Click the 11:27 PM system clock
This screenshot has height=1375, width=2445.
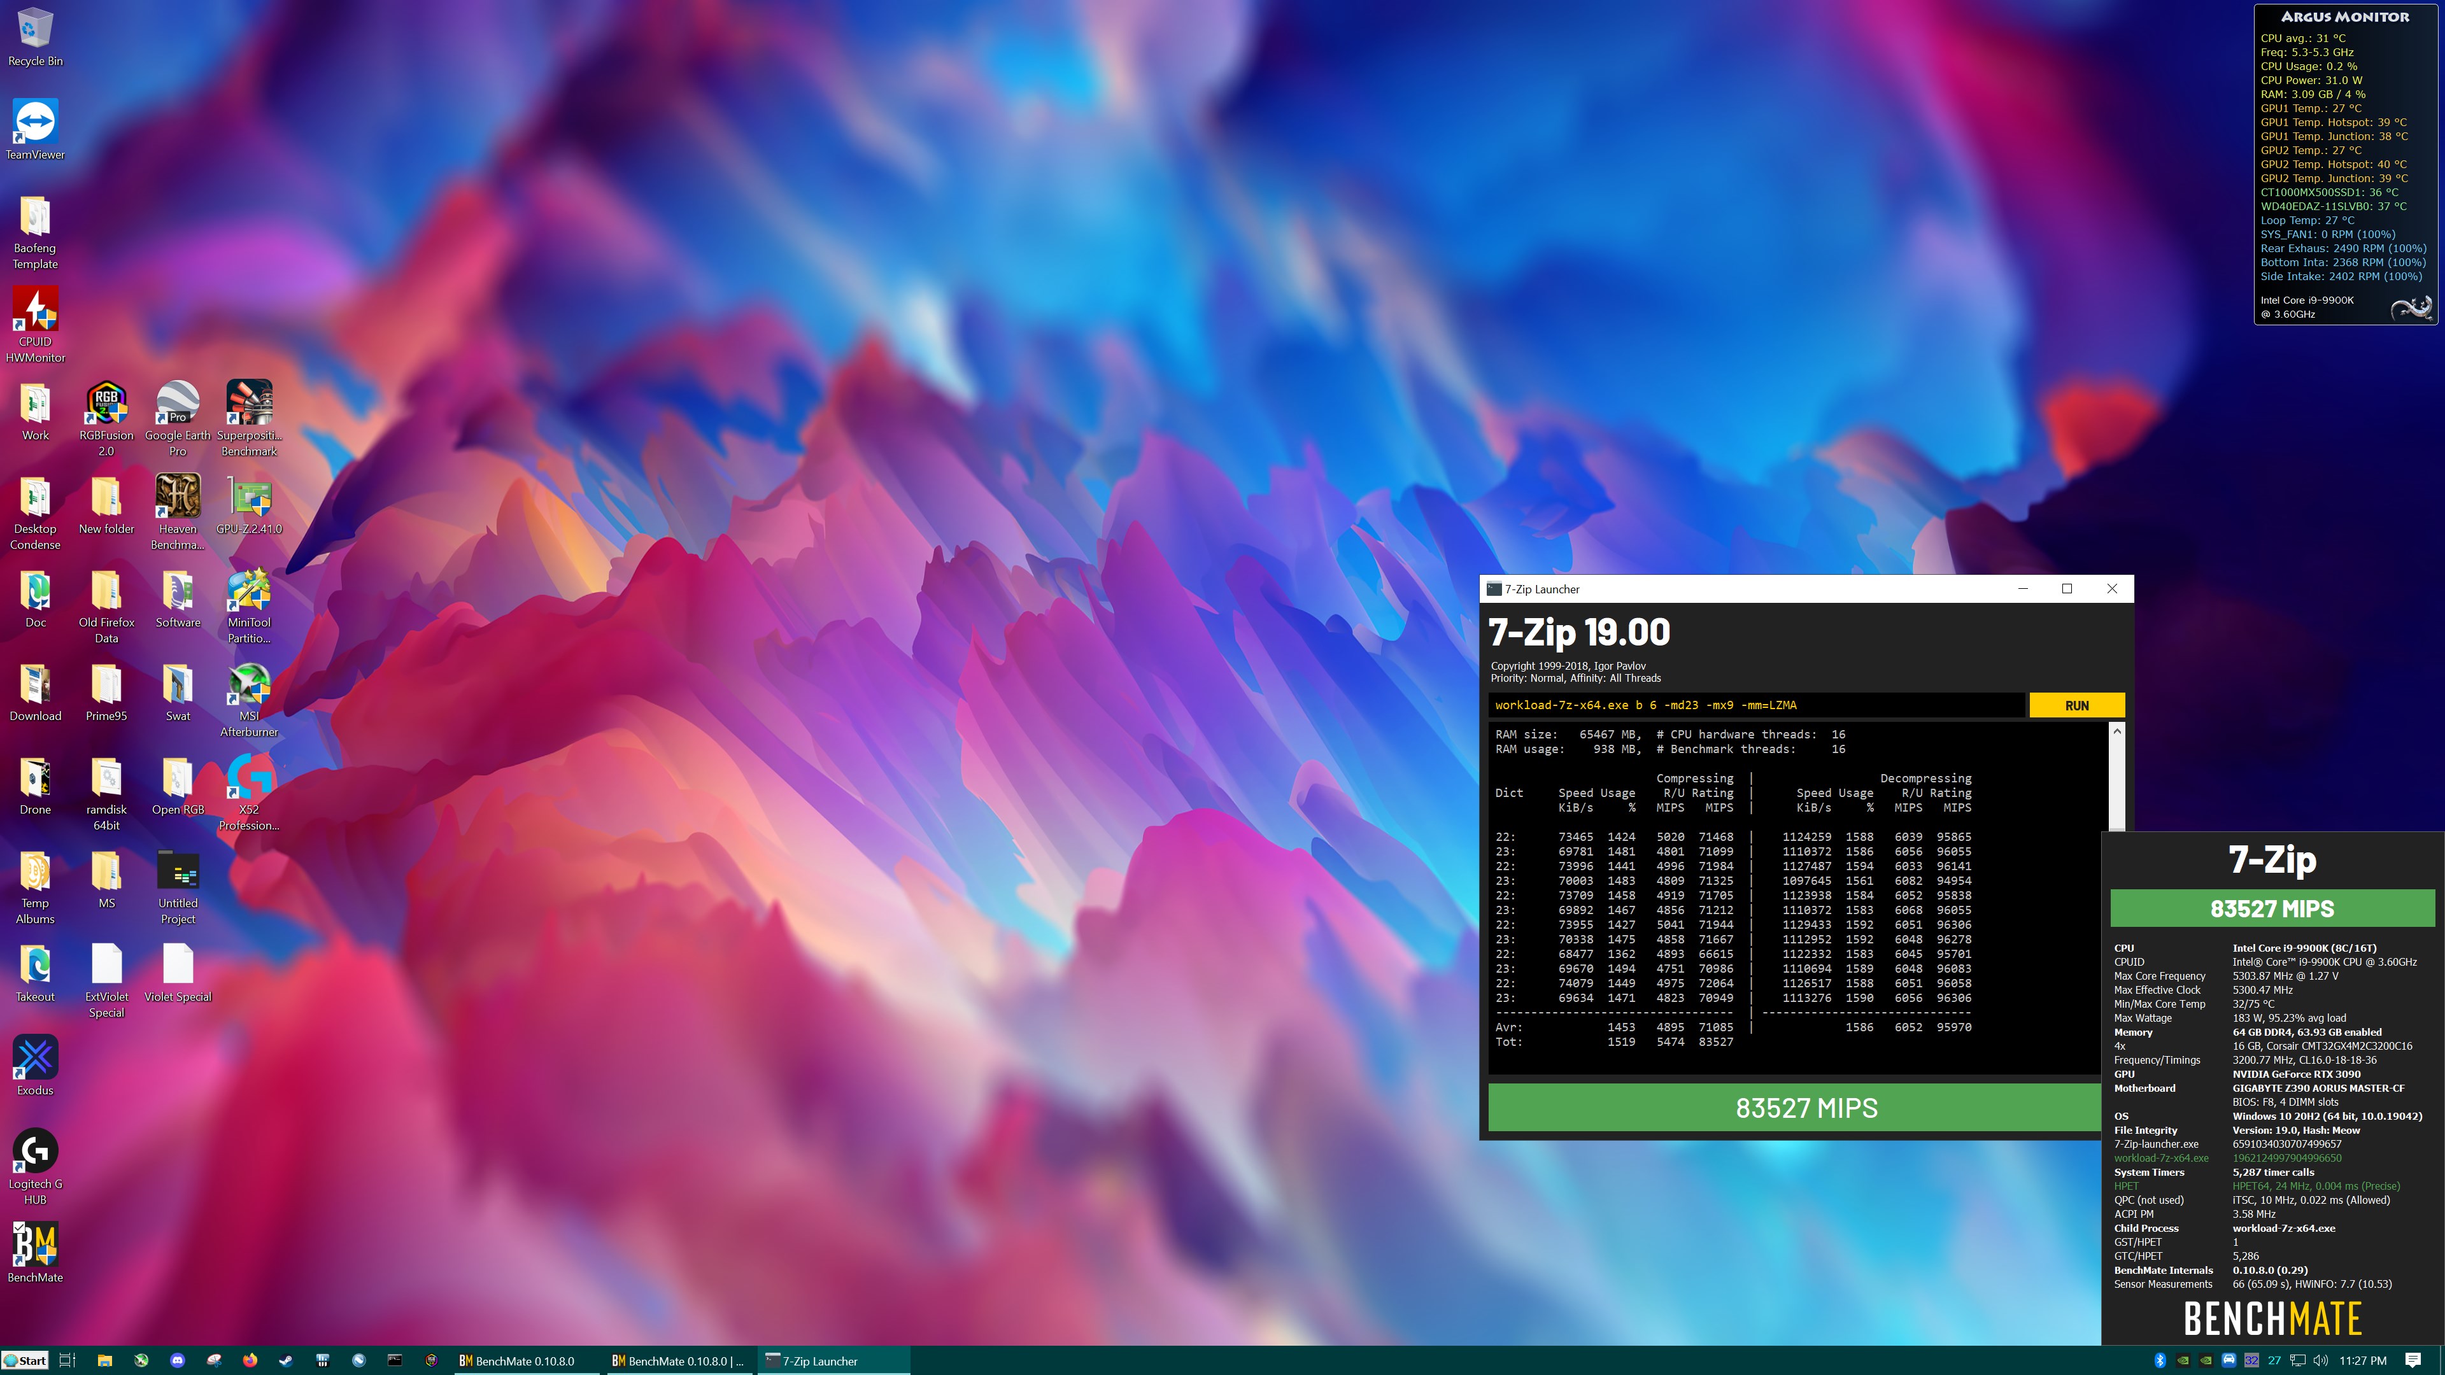coord(2362,1361)
